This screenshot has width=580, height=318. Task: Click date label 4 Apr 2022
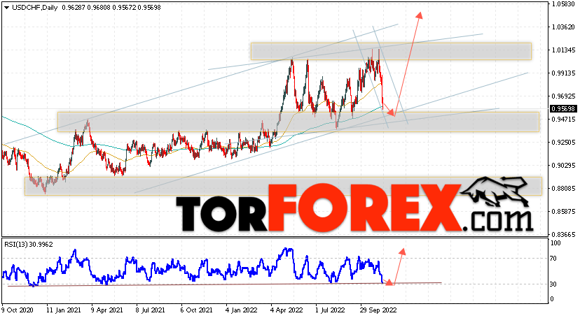tap(286, 310)
